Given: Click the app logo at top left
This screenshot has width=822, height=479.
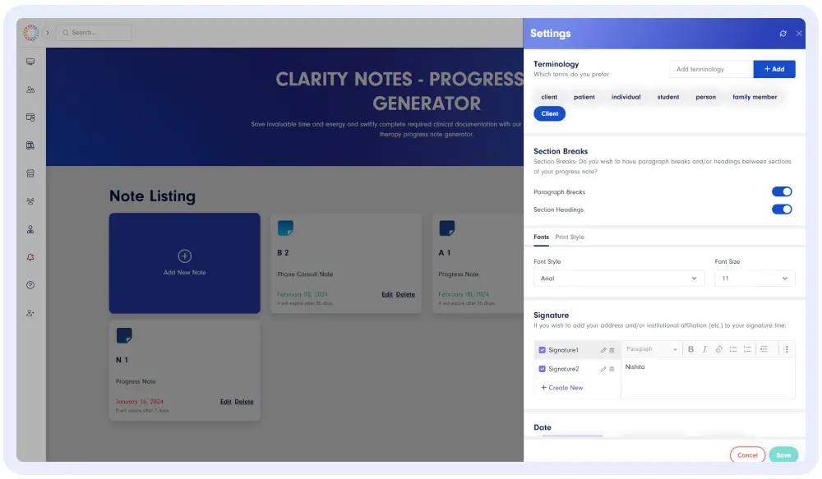Looking at the screenshot, I should (x=31, y=33).
